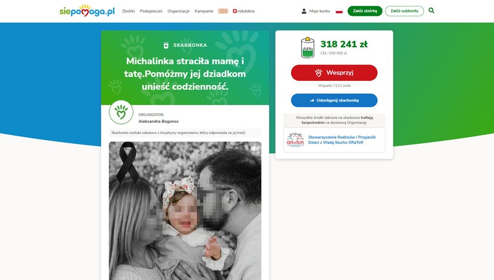Click the Polish flag language icon

[x=339, y=11]
